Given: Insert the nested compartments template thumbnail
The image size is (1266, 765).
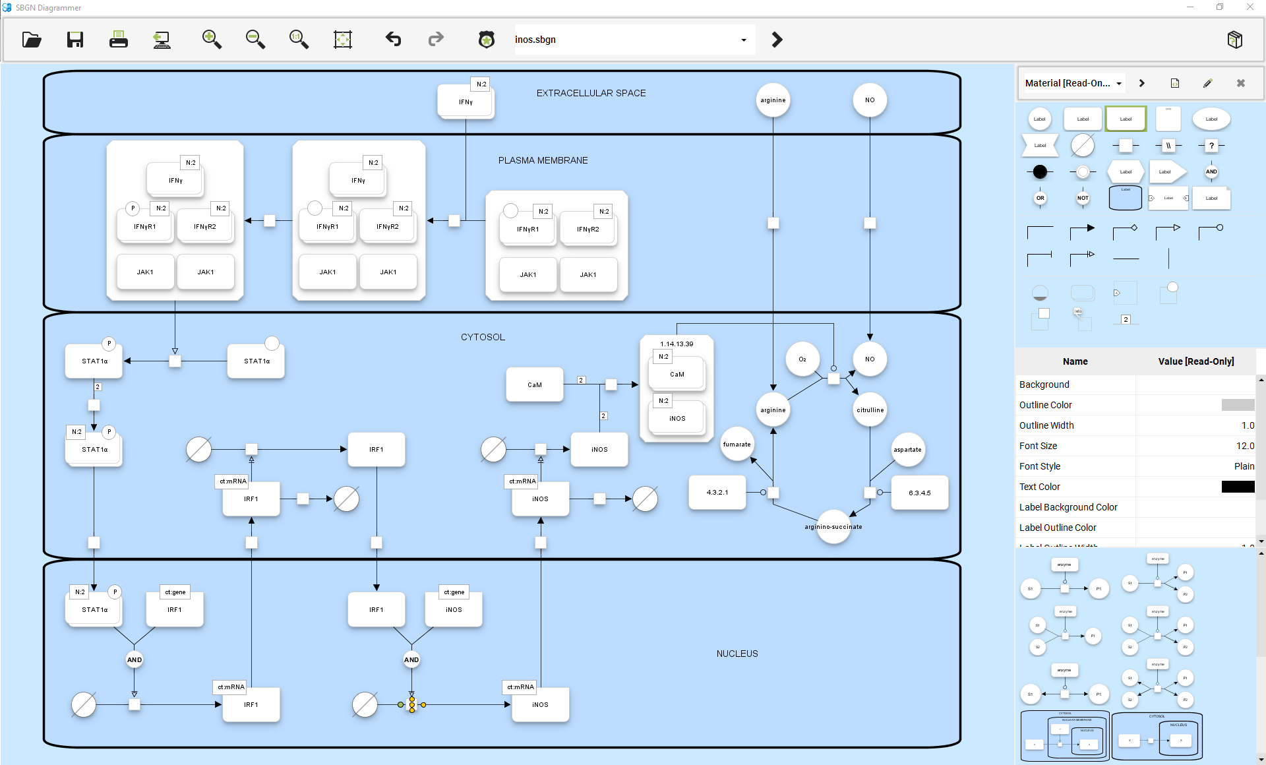Looking at the screenshot, I should pyautogui.click(x=1065, y=737).
